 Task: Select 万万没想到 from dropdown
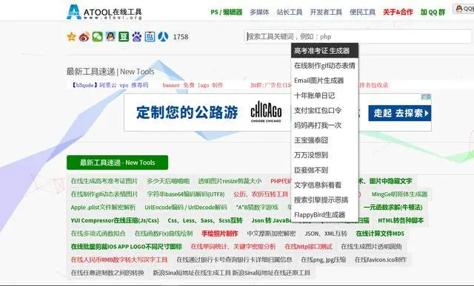click(x=324, y=155)
